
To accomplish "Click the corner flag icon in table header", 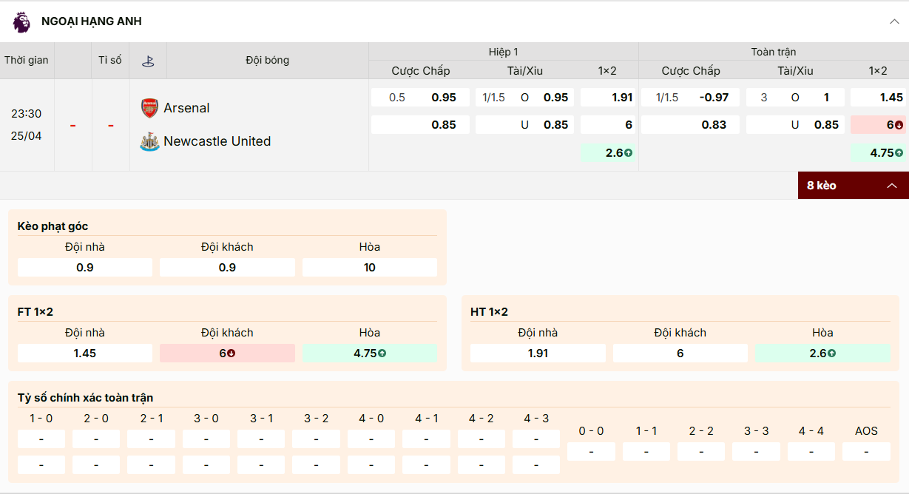I will pos(148,60).
